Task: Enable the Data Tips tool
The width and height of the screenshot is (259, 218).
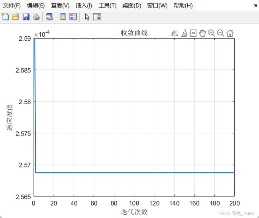Action: 193,33
